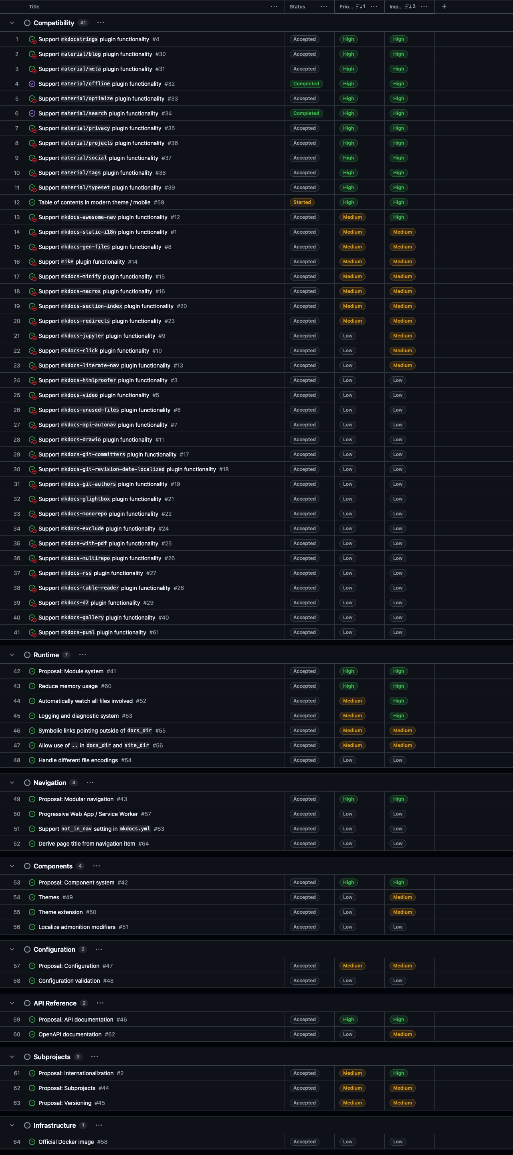Open the Priority column options menu

[374, 7]
